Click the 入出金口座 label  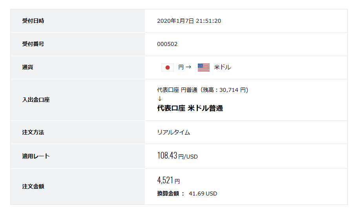36,100
